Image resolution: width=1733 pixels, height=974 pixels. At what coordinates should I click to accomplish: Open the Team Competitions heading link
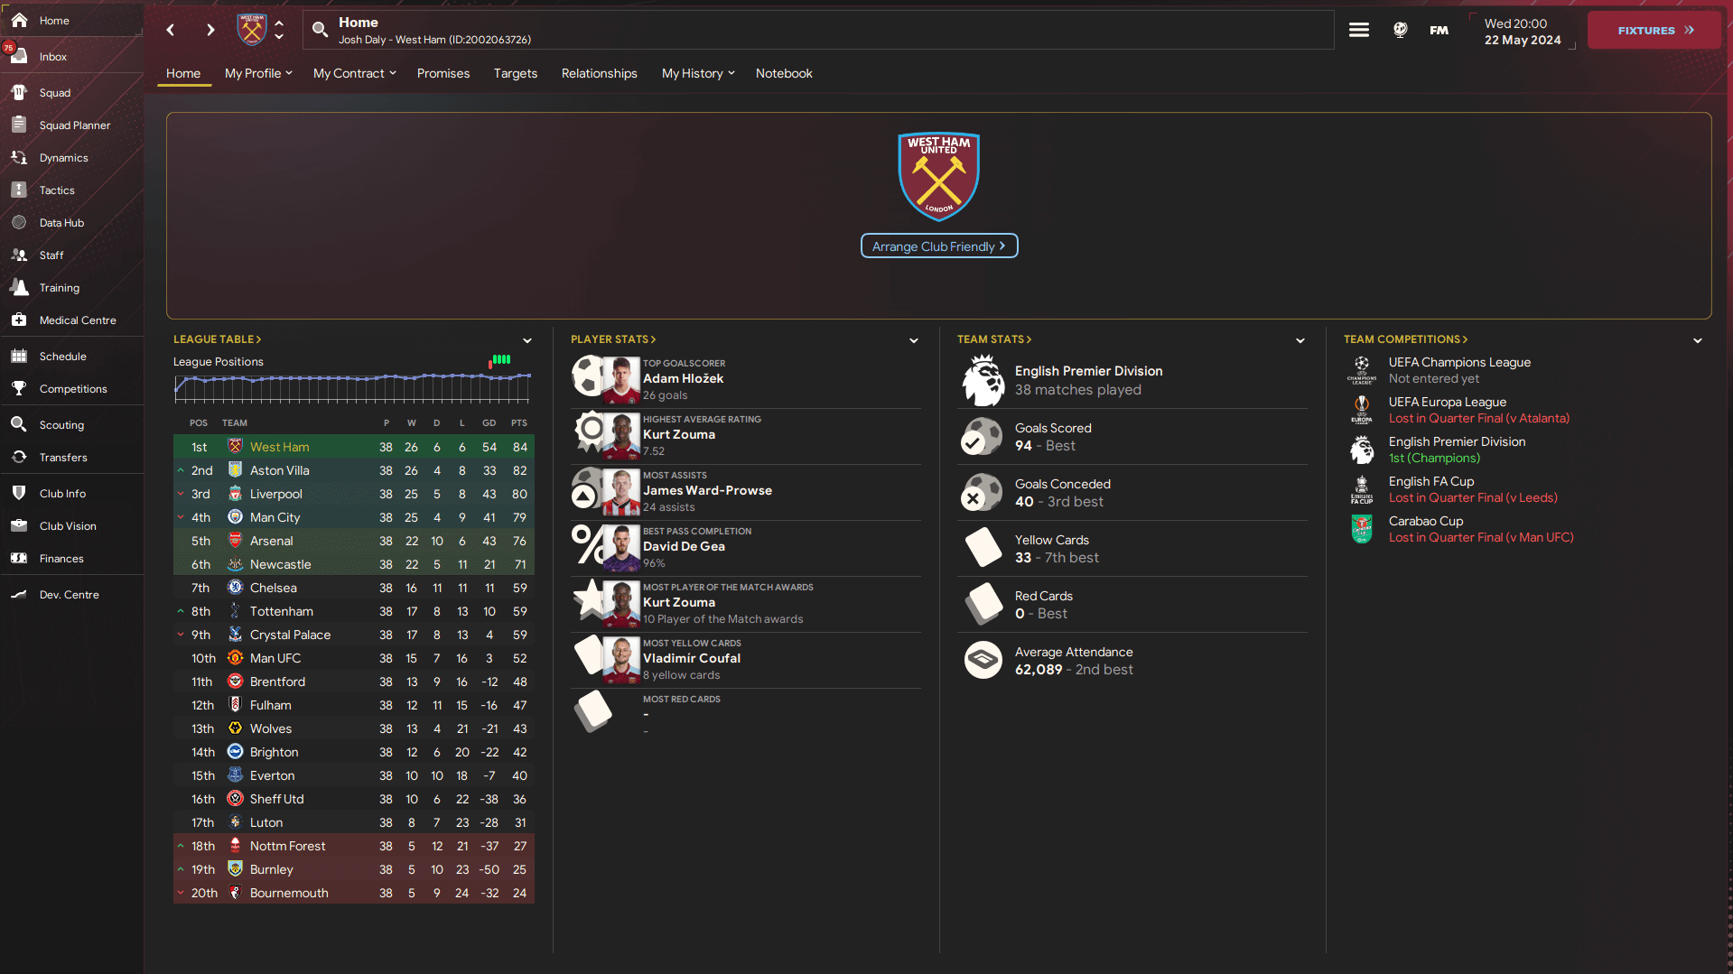(x=1405, y=339)
